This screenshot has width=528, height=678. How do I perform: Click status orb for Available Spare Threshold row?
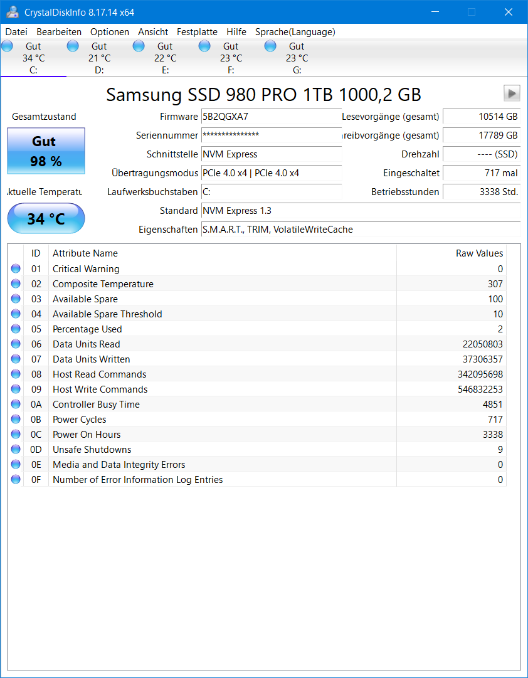pos(16,314)
